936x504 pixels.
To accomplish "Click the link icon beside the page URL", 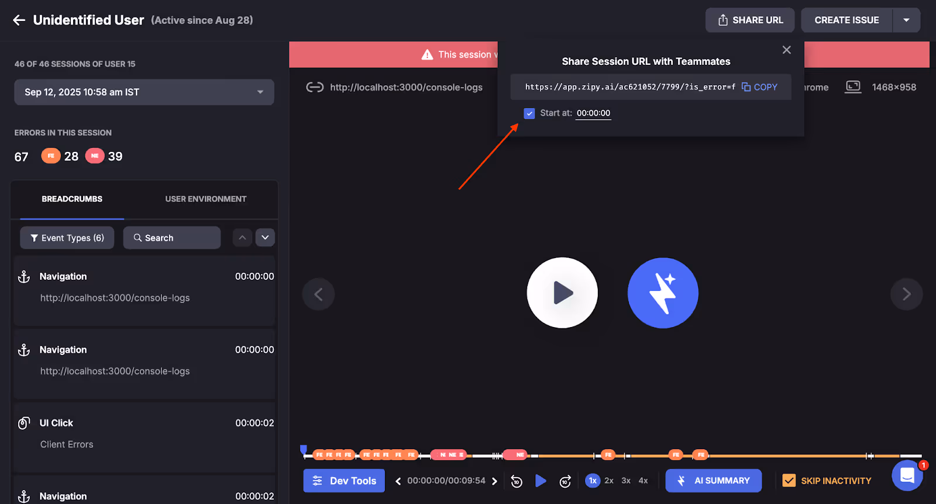I will [x=315, y=88].
